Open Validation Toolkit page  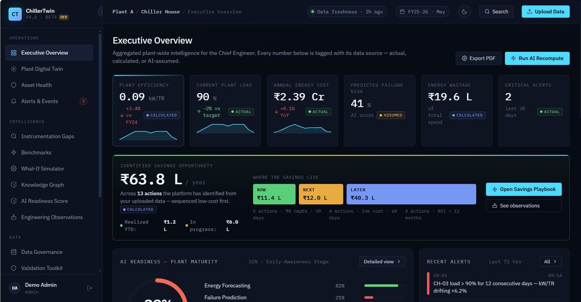point(49,268)
